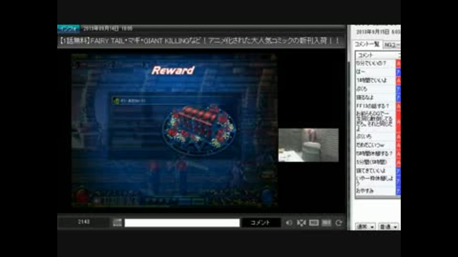Click the viewer count 2143
The width and height of the screenshot is (458, 257).
click(x=84, y=222)
